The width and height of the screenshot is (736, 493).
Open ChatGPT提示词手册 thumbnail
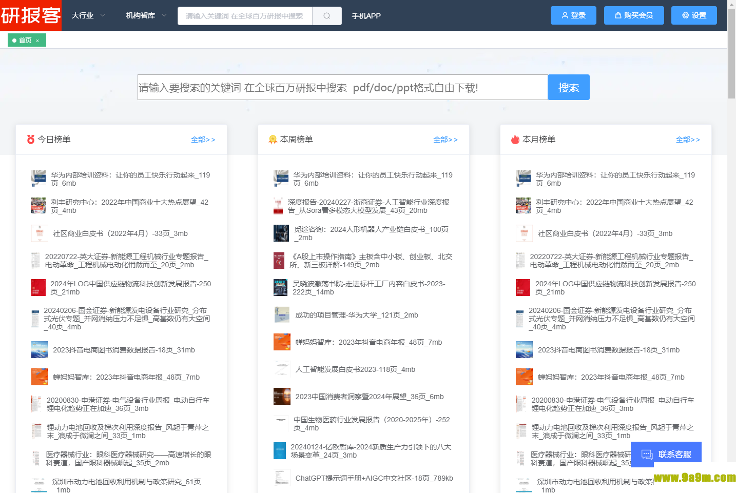[x=282, y=478]
